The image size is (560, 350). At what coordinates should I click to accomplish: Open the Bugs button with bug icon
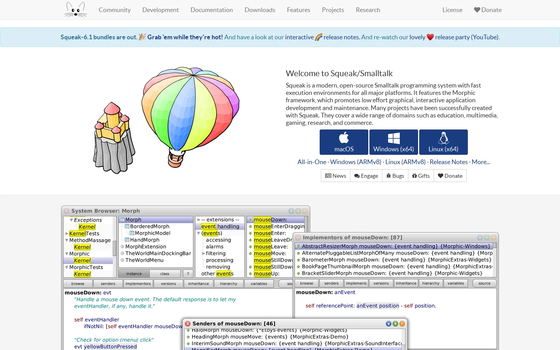(395, 176)
